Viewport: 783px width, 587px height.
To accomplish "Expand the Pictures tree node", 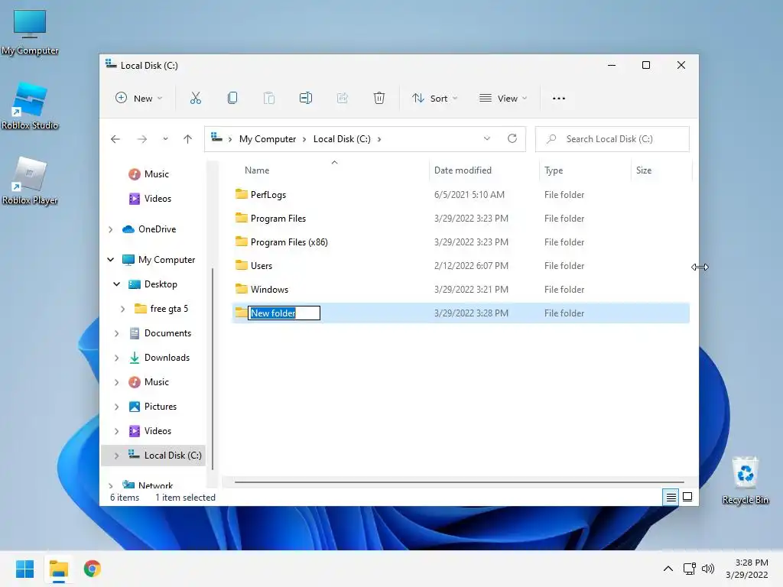I will coord(117,407).
